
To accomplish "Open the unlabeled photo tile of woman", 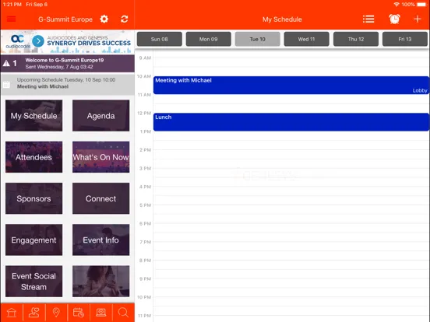I will (x=101, y=282).
